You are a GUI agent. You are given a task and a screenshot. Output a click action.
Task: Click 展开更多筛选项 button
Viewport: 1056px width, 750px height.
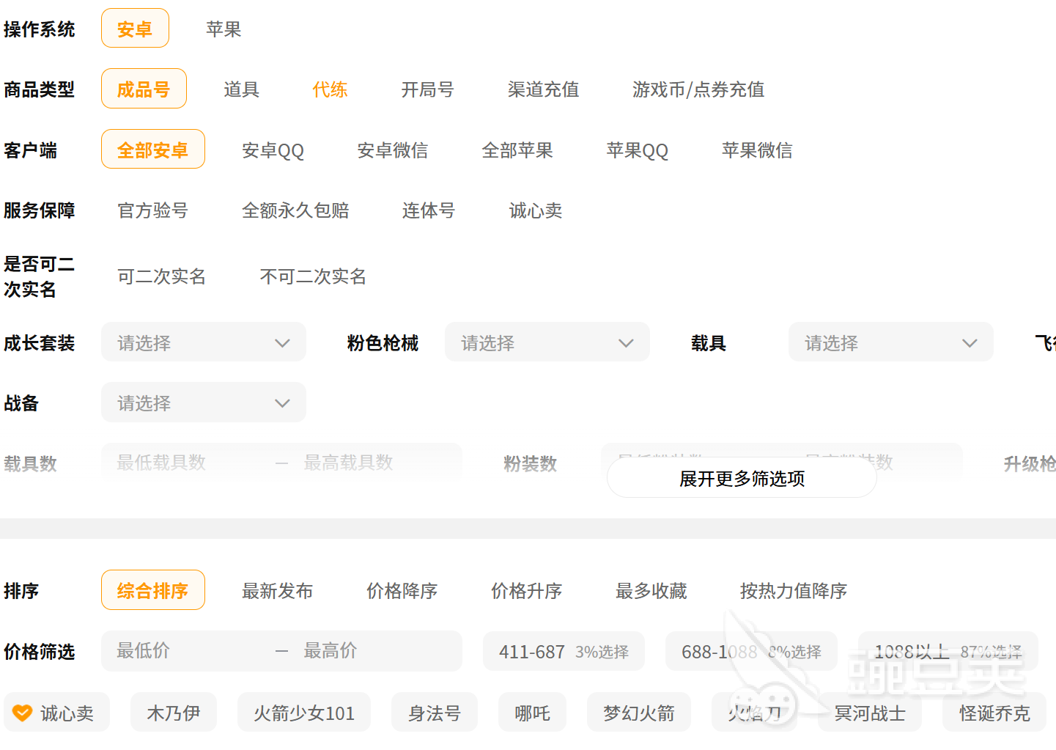click(x=742, y=479)
